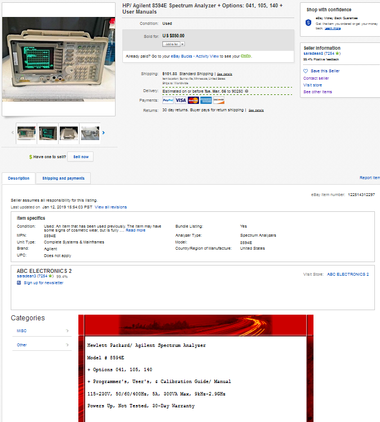Click the ABC ELECTRONICS 2 heading
Image resolution: width=380 pixels, height=422 pixels.
(45, 271)
